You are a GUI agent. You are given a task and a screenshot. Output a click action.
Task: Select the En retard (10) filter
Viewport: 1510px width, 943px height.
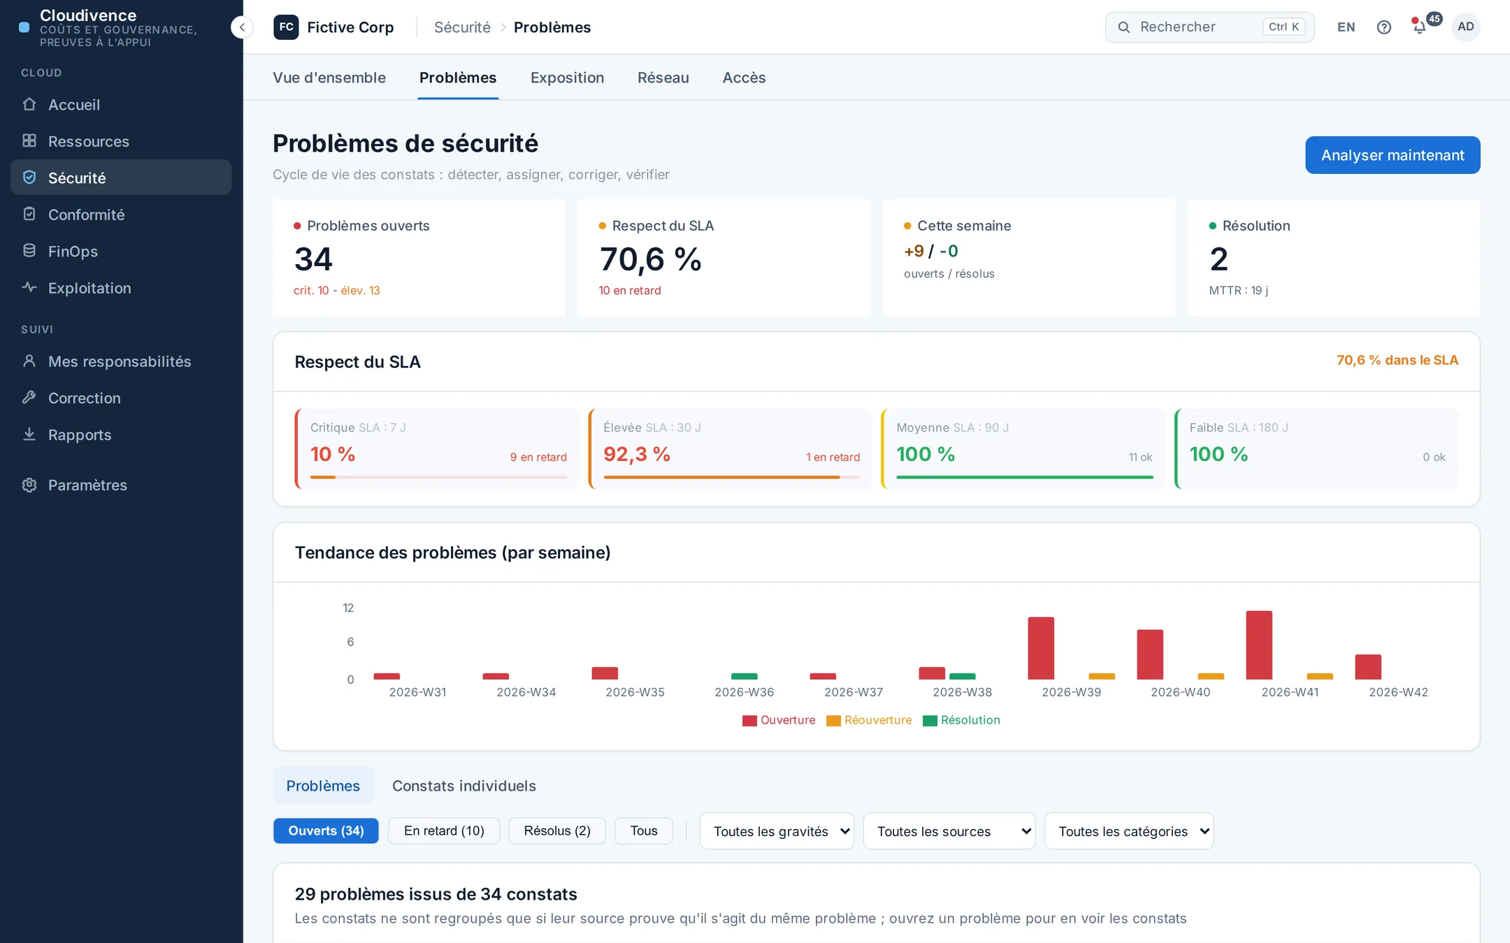pyautogui.click(x=444, y=831)
